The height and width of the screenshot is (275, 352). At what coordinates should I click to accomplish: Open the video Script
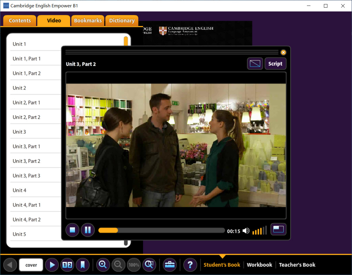coord(275,63)
